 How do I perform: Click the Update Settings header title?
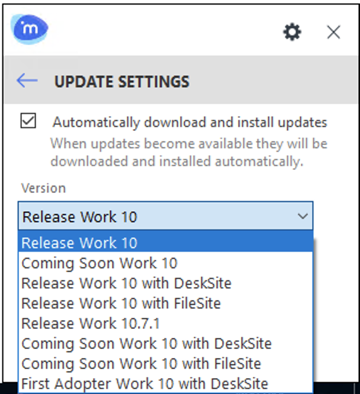click(122, 82)
